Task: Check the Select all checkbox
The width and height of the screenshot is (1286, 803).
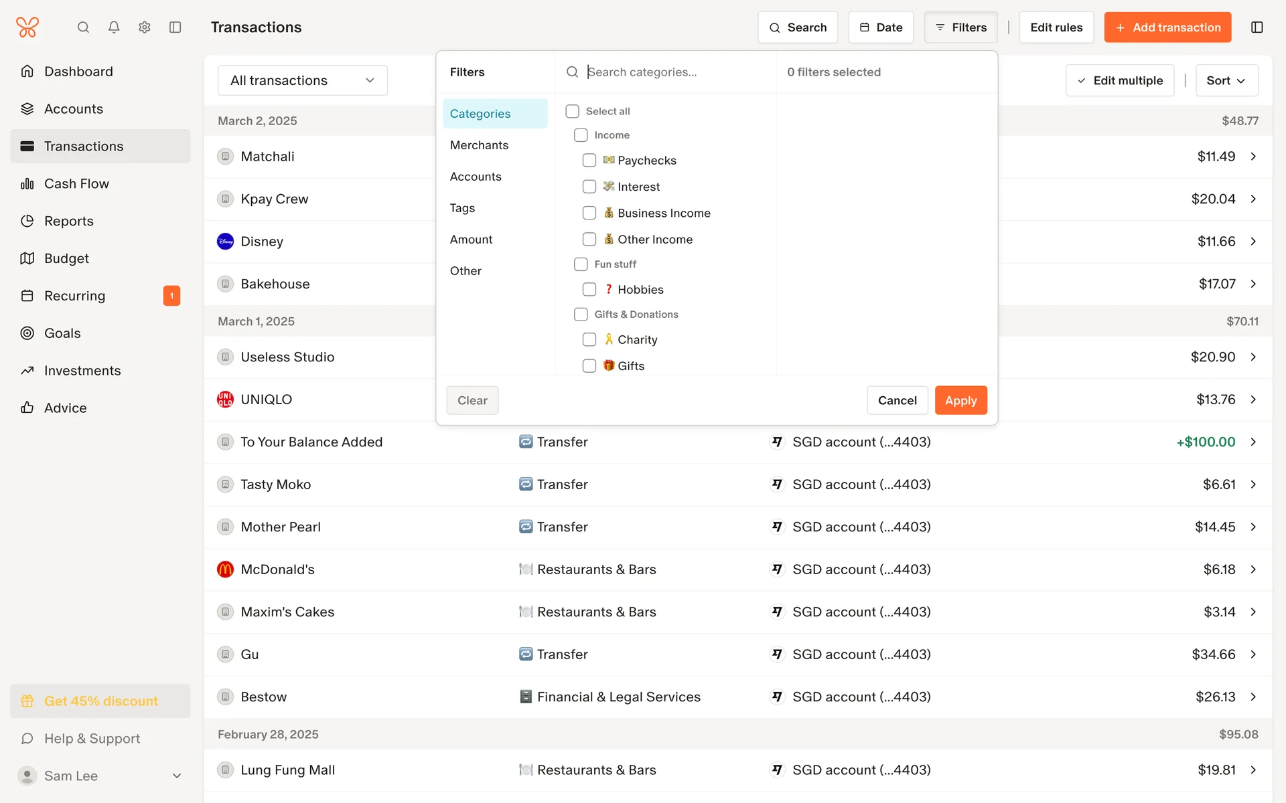Action: tap(572, 111)
